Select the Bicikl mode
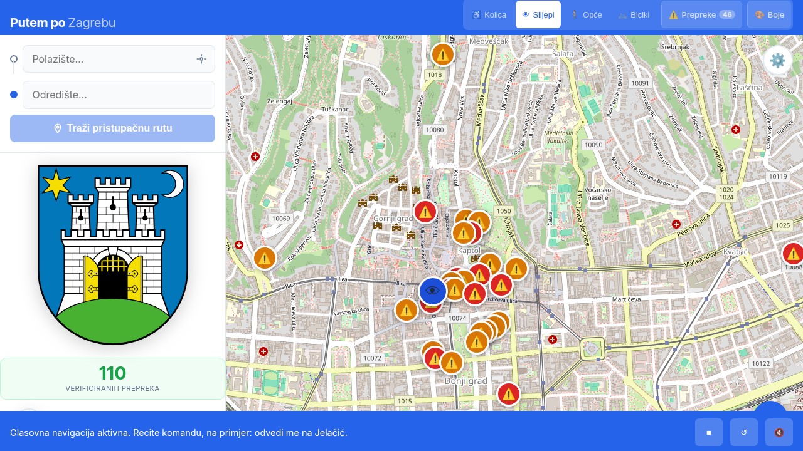This screenshot has width=803, height=451. [634, 14]
